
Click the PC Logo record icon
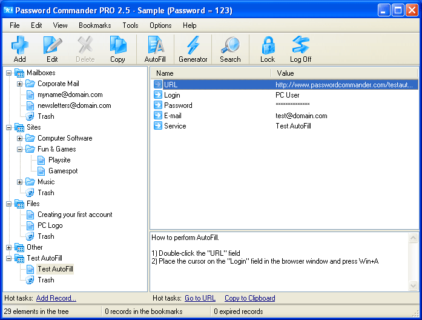30,225
